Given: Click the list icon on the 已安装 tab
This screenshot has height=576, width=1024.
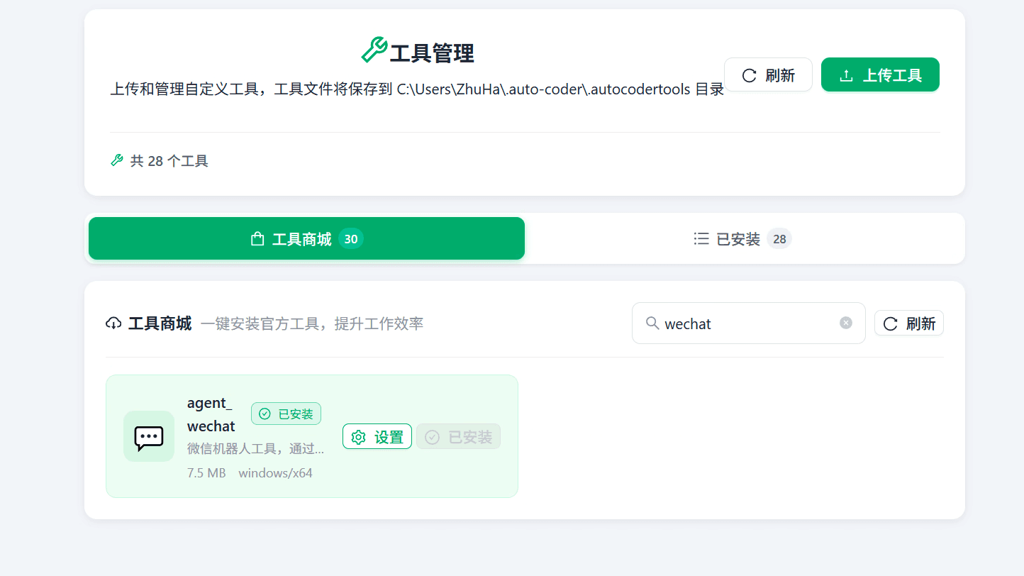Looking at the screenshot, I should (701, 238).
